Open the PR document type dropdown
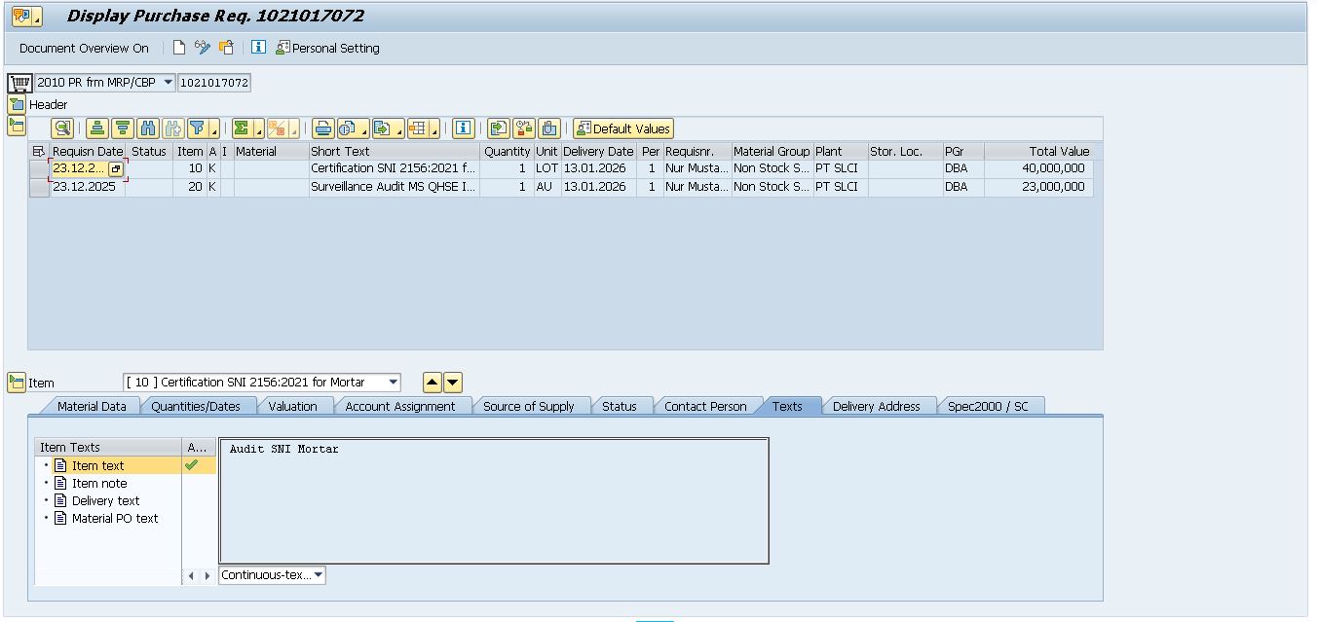 click(168, 83)
